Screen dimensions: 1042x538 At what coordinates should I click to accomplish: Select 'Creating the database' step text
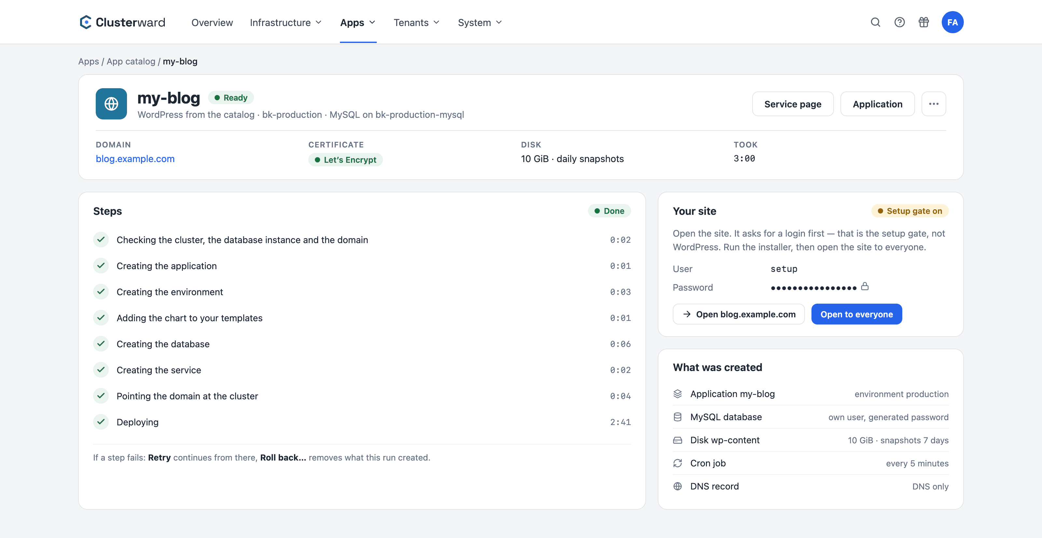tap(163, 344)
